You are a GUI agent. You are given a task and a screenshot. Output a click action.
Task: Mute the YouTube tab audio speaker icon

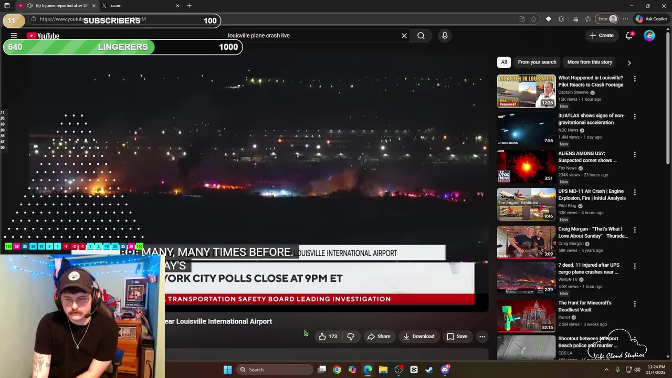coord(29,6)
